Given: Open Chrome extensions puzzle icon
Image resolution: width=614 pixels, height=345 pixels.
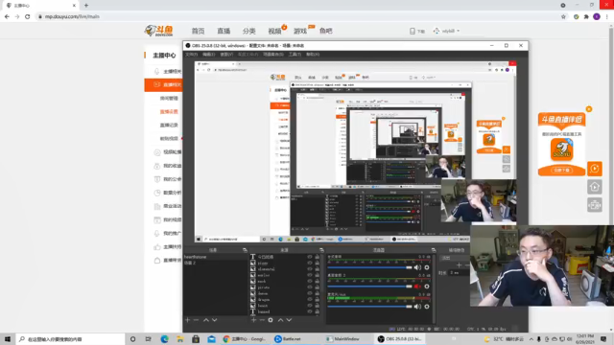Looking at the screenshot, I should 586,16.
